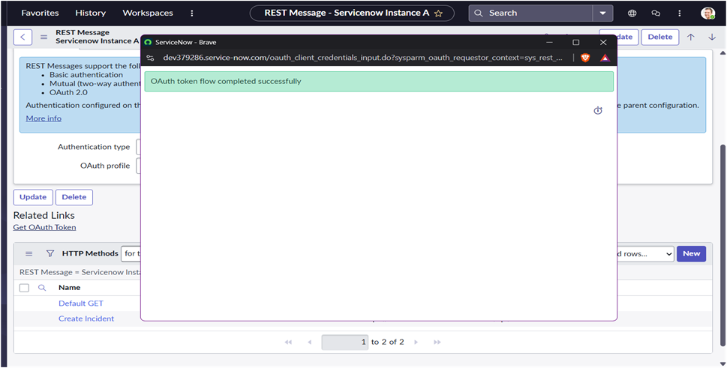Image resolution: width=727 pixels, height=368 pixels.
Task: Open the chat conversations icon
Action: (x=656, y=13)
